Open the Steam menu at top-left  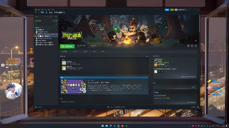(x=37, y=10)
